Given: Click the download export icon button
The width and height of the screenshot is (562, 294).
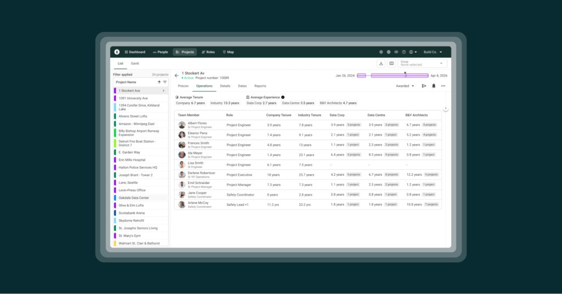Looking at the screenshot, I should (381, 64).
